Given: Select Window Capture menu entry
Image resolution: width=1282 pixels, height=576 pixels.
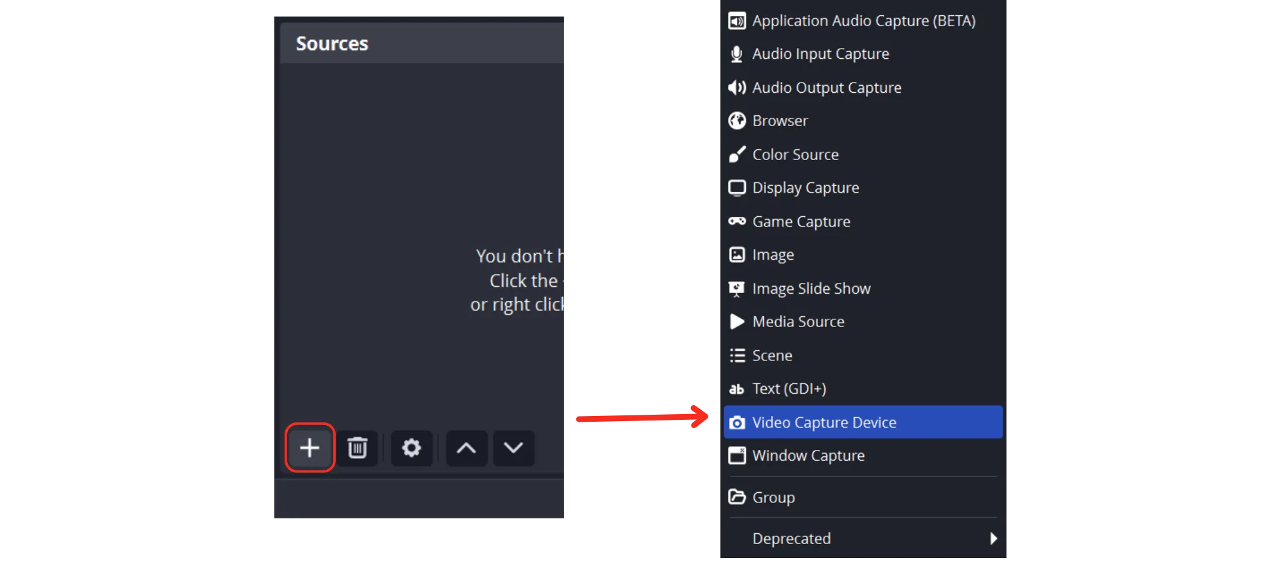Looking at the screenshot, I should tap(863, 456).
